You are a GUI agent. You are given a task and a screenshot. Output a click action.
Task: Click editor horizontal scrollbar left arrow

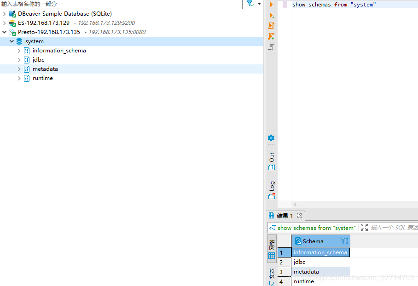click(295, 205)
